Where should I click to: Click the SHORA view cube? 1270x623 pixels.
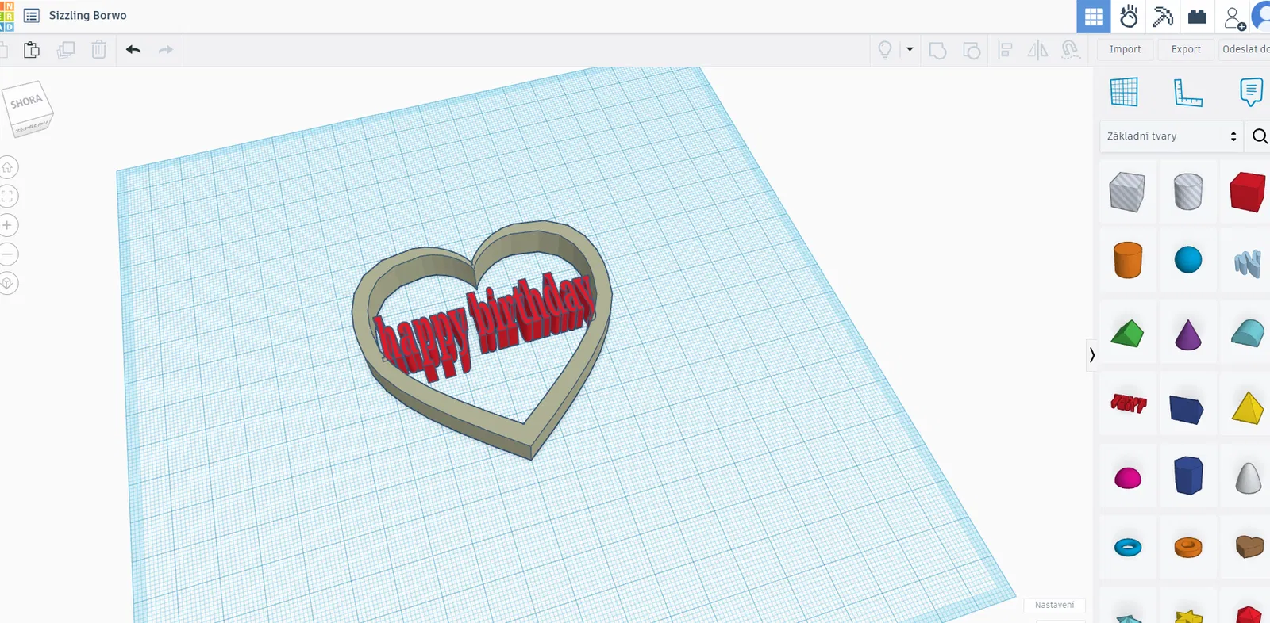tap(29, 109)
